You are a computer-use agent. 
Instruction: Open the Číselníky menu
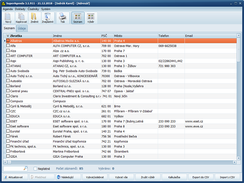[33, 9]
